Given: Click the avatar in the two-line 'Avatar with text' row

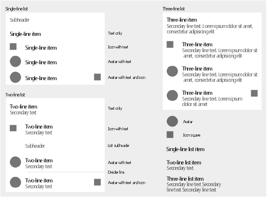Looking at the screenshot, I should point(15,162).
